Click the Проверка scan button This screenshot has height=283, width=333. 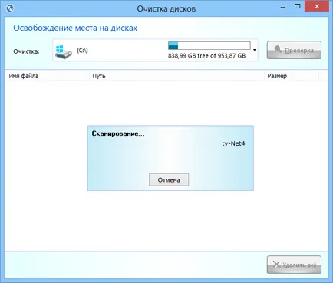click(x=294, y=50)
